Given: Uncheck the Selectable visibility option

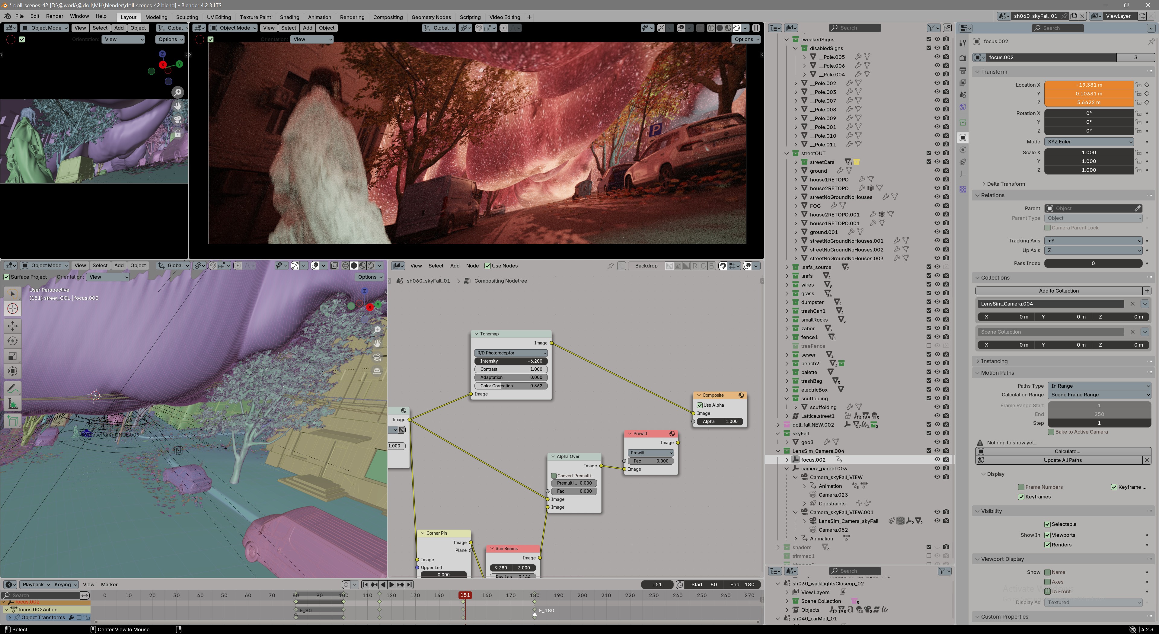Looking at the screenshot, I should pyautogui.click(x=1047, y=525).
